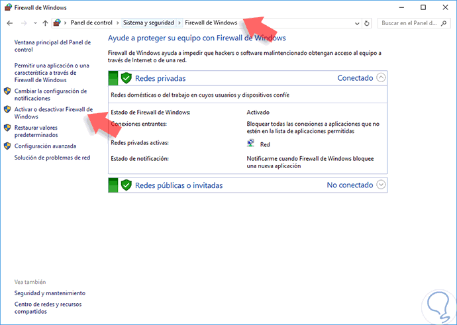Minimize the Firewall de Windows window
This screenshot has height=325, width=457.
click(401, 7)
